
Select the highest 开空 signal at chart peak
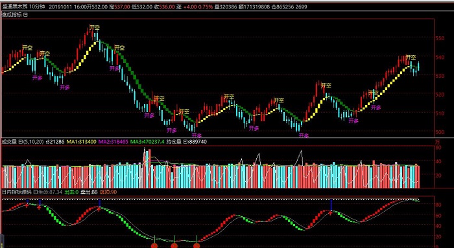point(95,27)
